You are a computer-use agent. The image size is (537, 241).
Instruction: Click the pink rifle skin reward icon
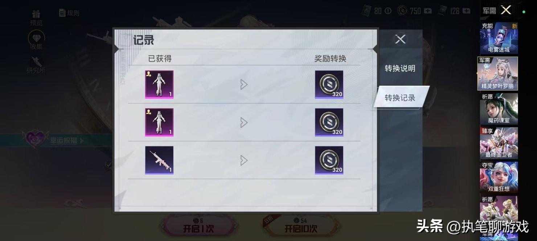[x=159, y=160]
